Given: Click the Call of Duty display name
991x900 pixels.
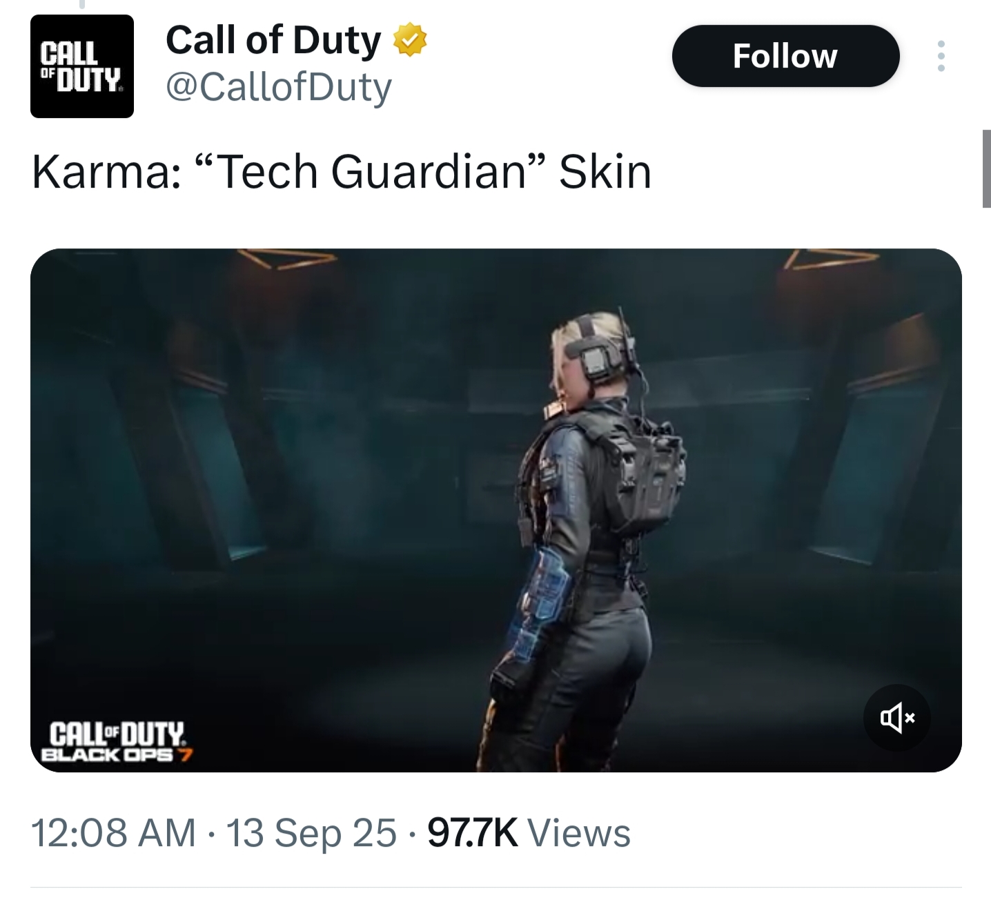Looking at the screenshot, I should coord(273,40).
